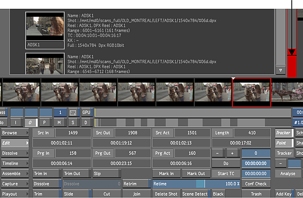Click the Length timecode 00:00:17:02
Image resolution: width=303 pixels, height=198 pixels.
coord(241,143)
